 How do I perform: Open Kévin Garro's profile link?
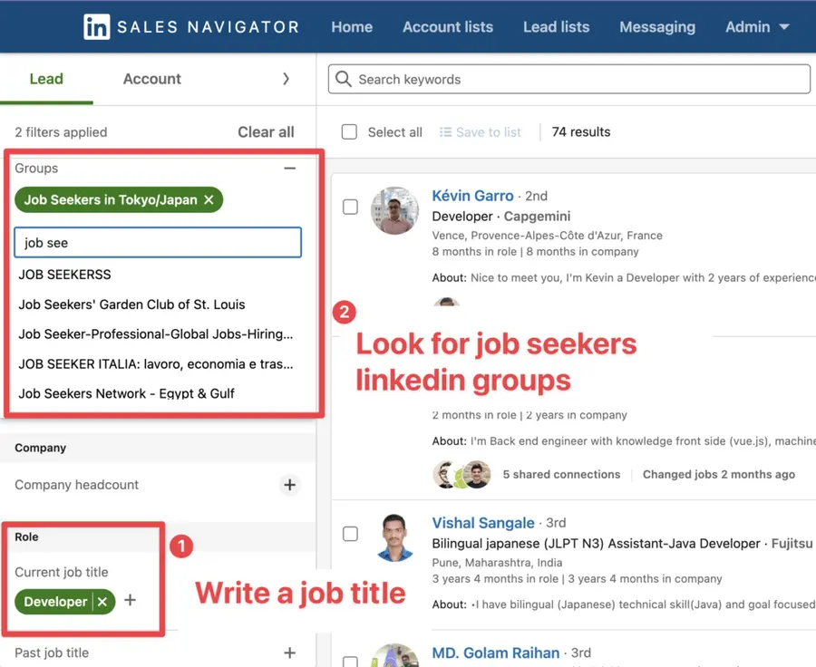tap(472, 195)
